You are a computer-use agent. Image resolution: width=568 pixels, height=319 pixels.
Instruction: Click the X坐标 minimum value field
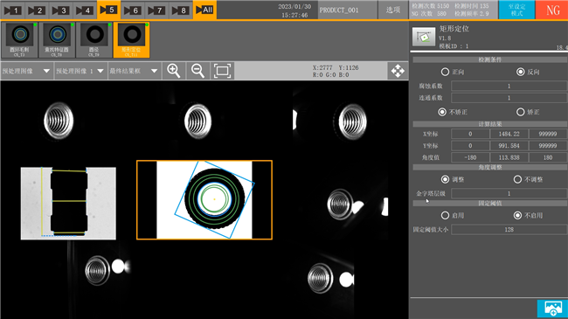click(470, 134)
